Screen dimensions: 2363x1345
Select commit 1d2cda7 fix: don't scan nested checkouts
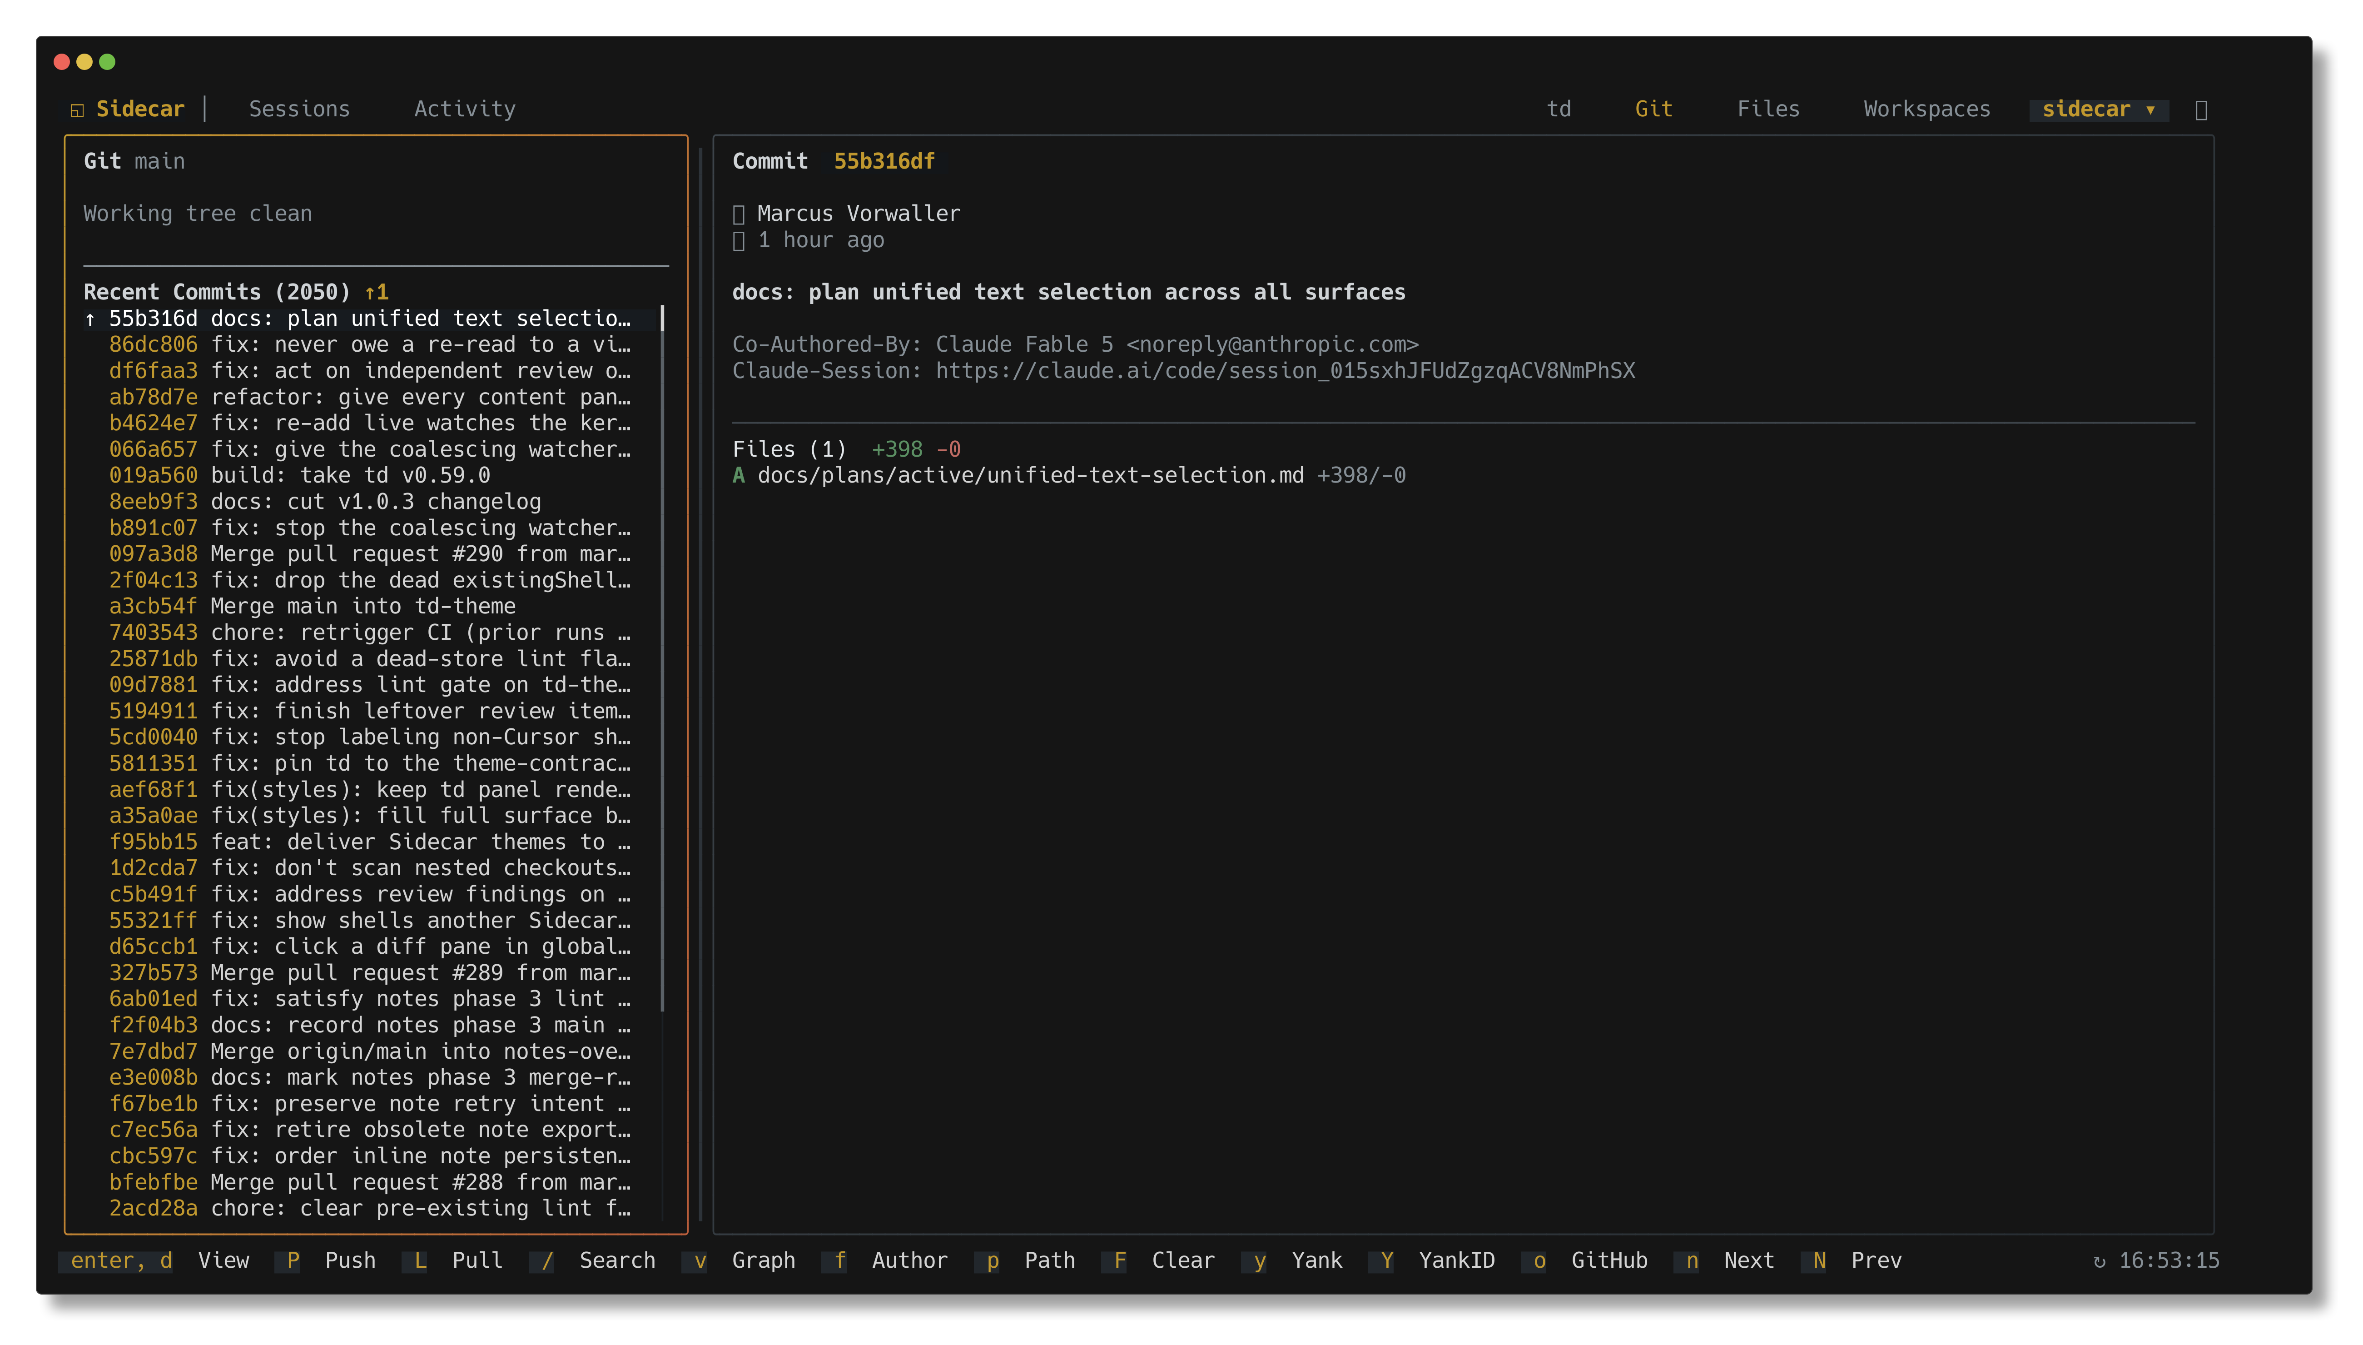pos(369,867)
